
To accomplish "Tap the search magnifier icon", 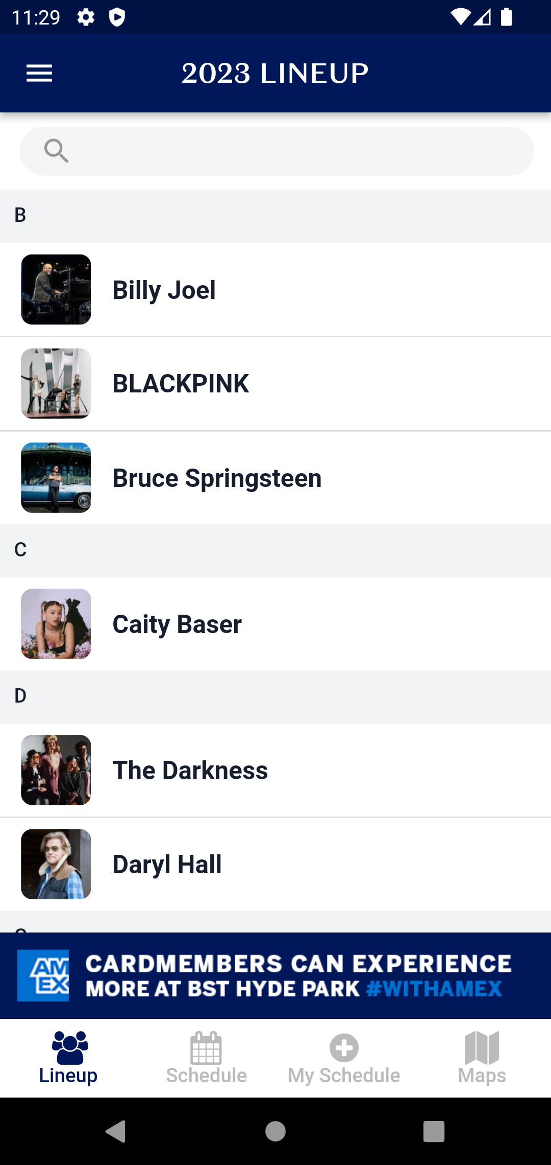I will [56, 151].
